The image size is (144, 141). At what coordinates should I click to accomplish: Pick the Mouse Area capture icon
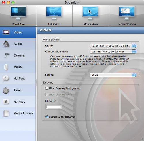click(x=90, y=13)
